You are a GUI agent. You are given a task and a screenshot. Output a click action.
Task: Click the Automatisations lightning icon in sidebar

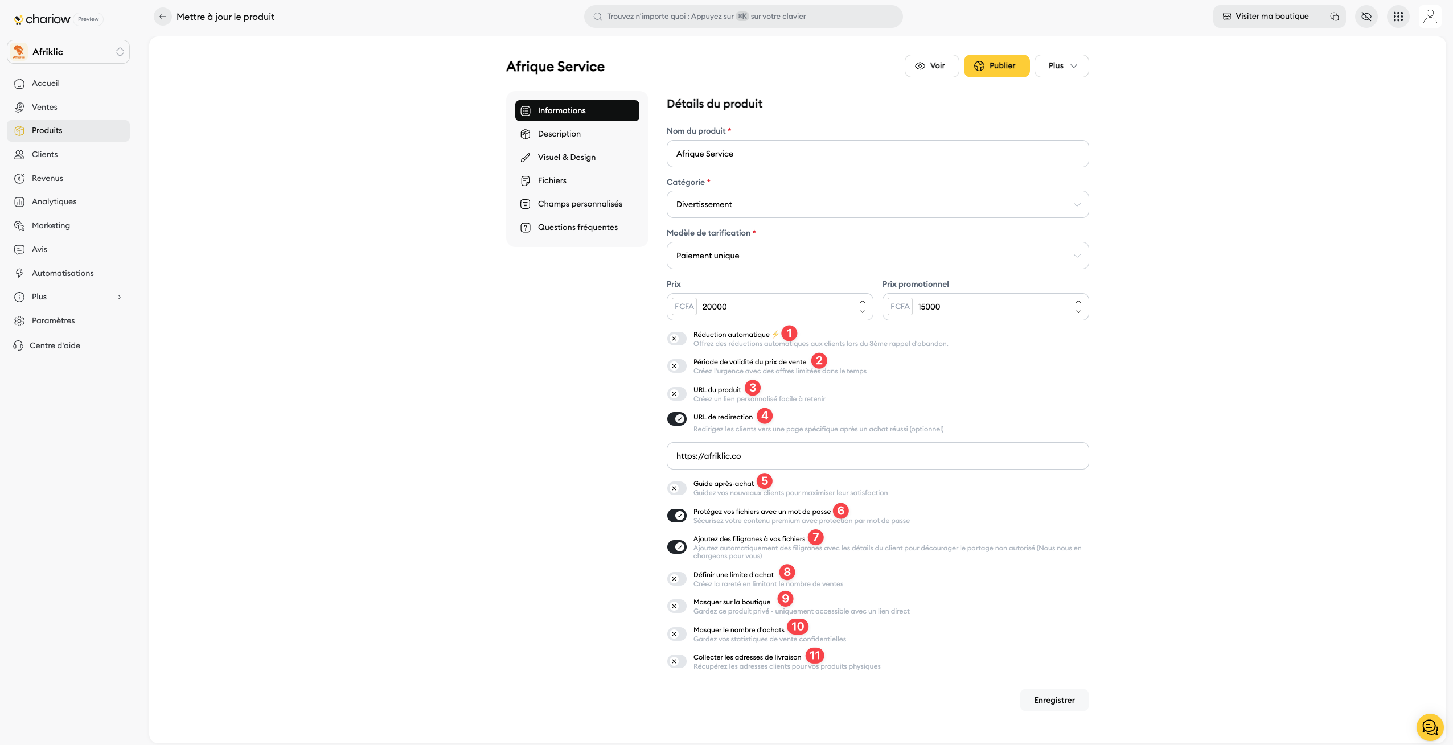point(19,273)
